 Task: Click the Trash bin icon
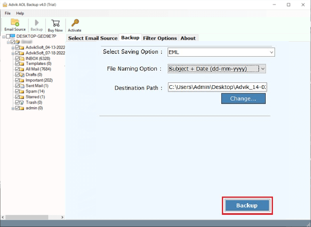(22, 102)
